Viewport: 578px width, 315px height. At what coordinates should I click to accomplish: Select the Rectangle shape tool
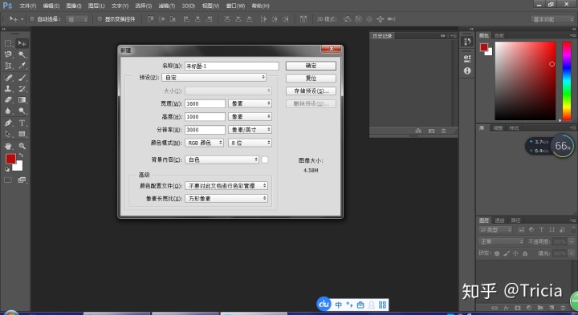22,134
